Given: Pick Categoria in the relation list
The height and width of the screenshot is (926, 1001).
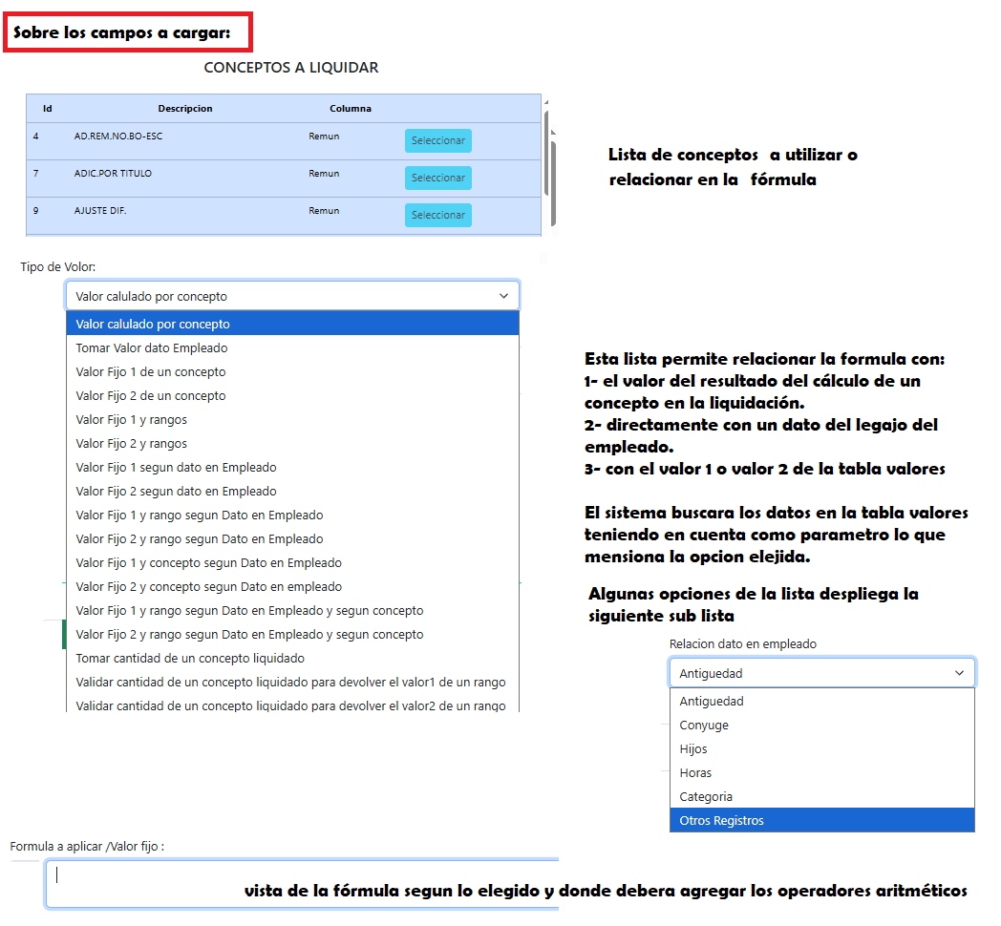Looking at the screenshot, I should (x=822, y=796).
